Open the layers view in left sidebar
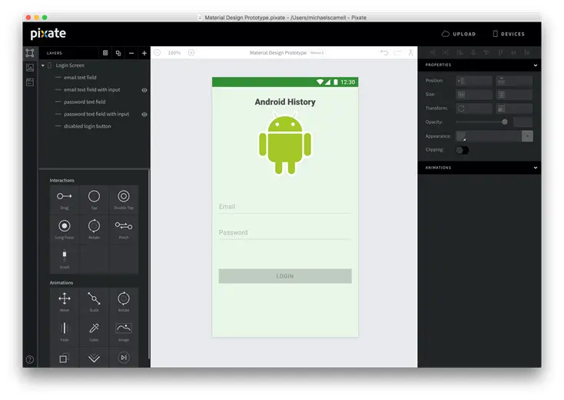 click(30, 53)
